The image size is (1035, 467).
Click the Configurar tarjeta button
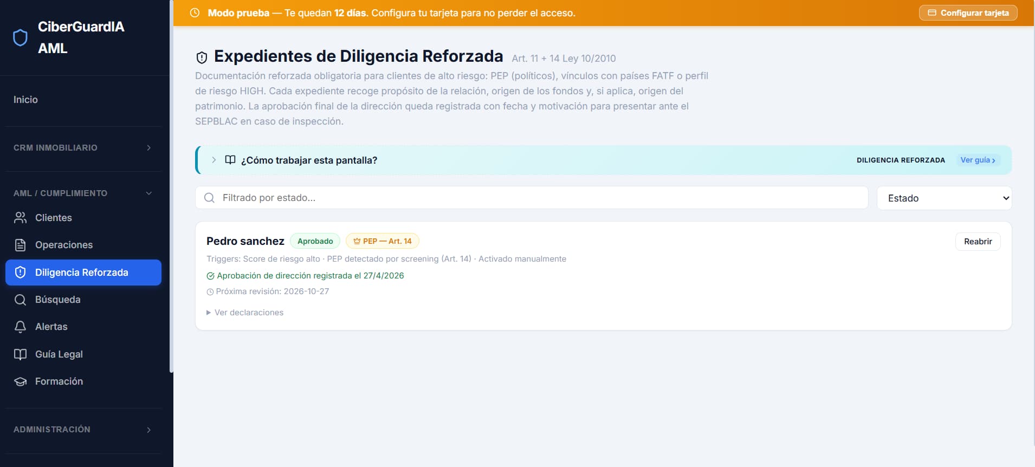(x=968, y=13)
